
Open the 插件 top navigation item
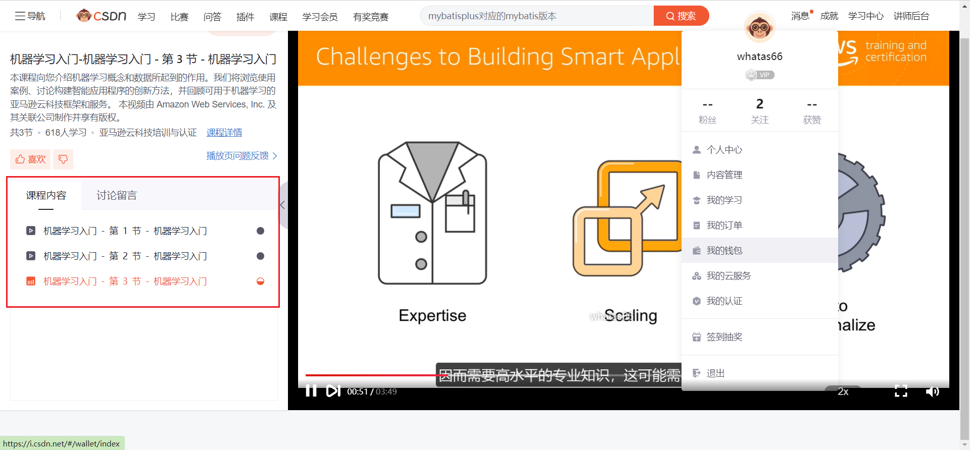pyautogui.click(x=245, y=17)
